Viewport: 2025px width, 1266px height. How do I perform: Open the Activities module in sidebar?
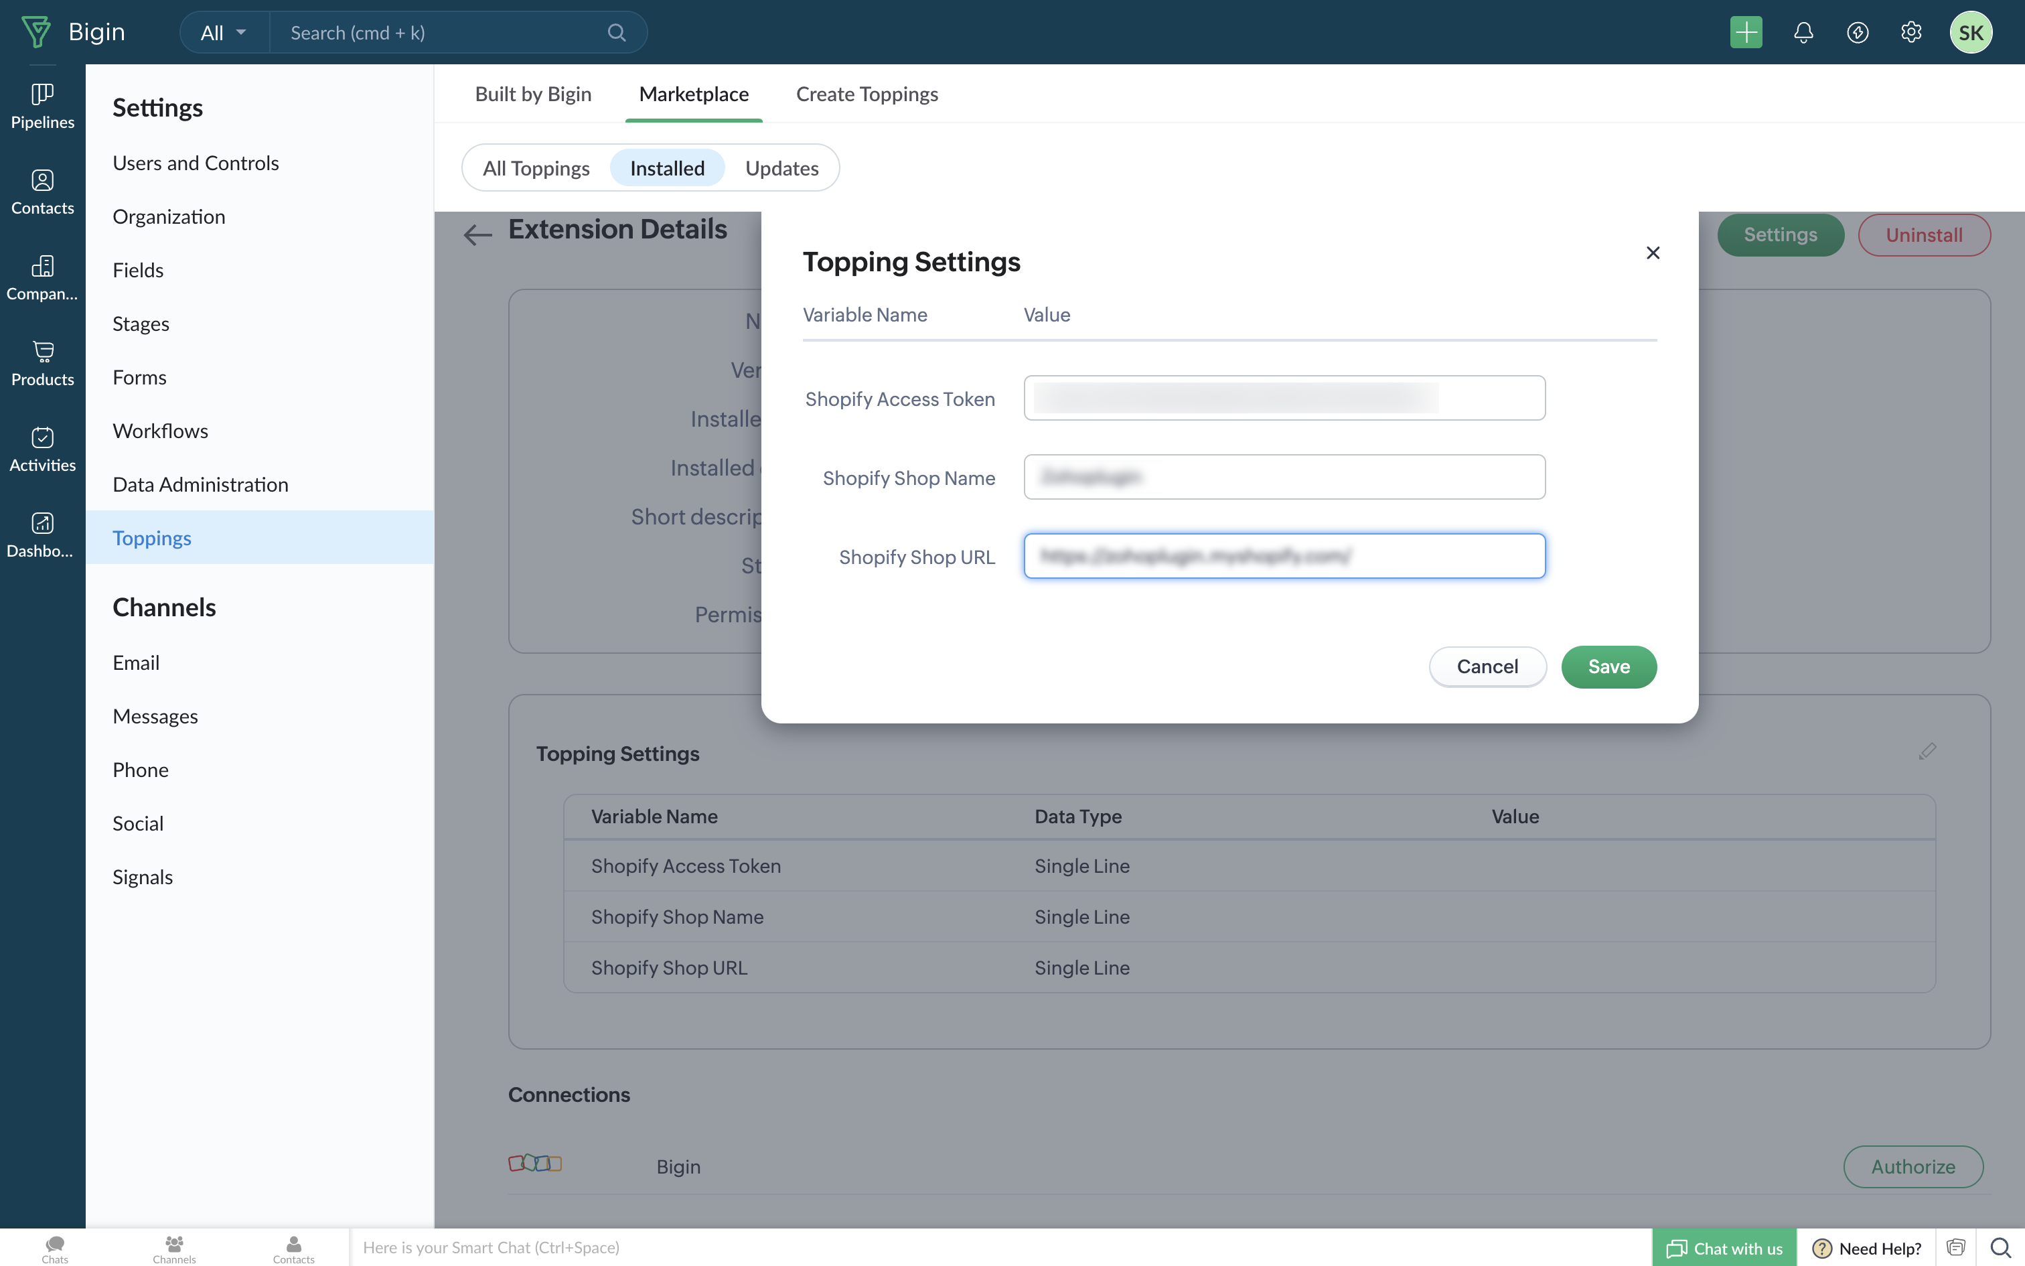[x=43, y=449]
